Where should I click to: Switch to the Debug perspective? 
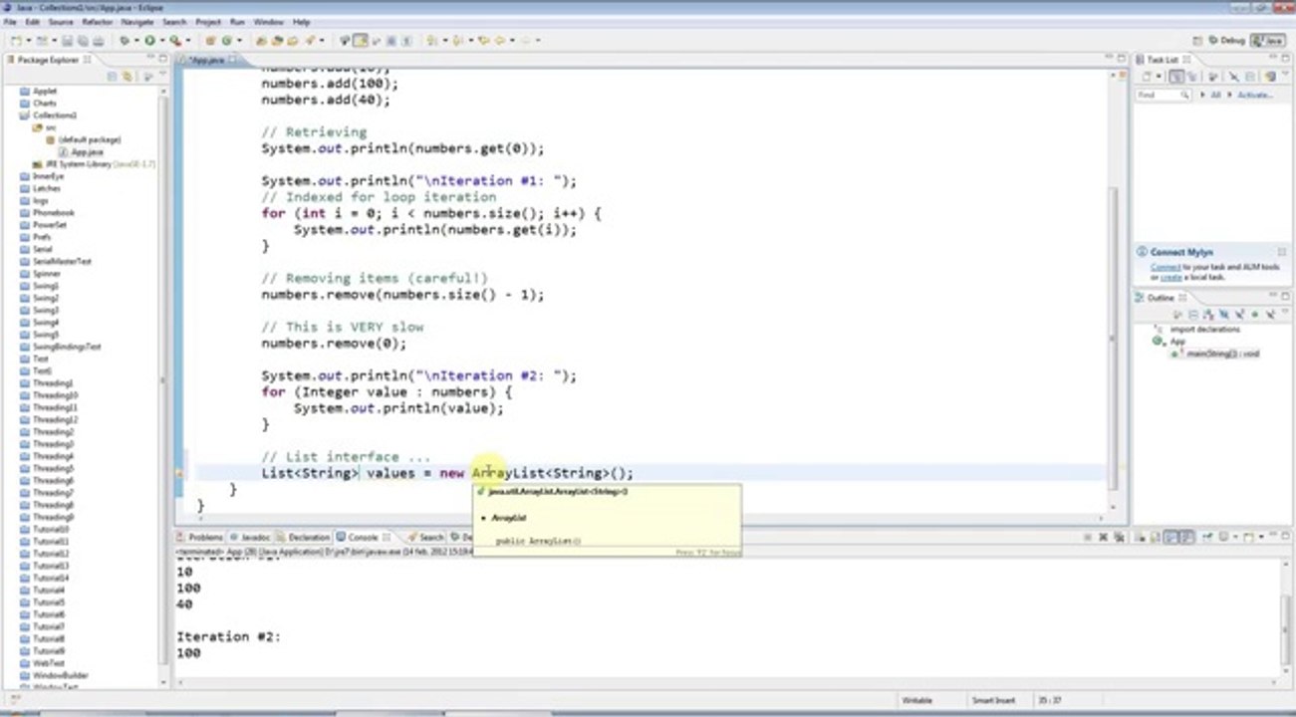pyautogui.click(x=1227, y=41)
